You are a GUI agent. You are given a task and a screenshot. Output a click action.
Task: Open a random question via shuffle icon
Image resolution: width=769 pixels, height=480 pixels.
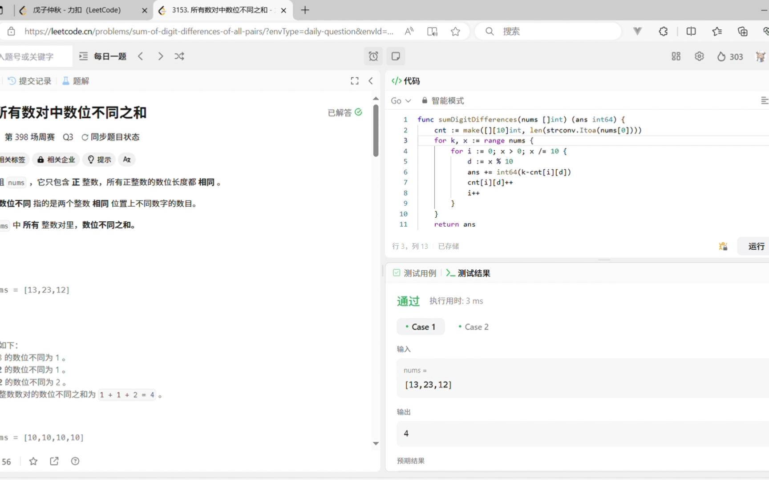(179, 56)
